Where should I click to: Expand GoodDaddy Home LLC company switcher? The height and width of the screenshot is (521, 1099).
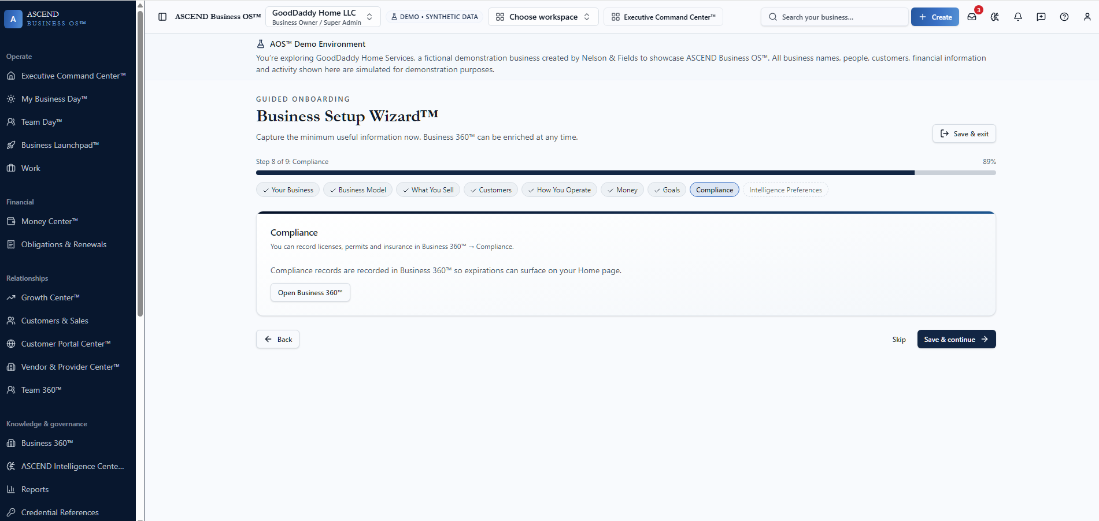pos(323,17)
